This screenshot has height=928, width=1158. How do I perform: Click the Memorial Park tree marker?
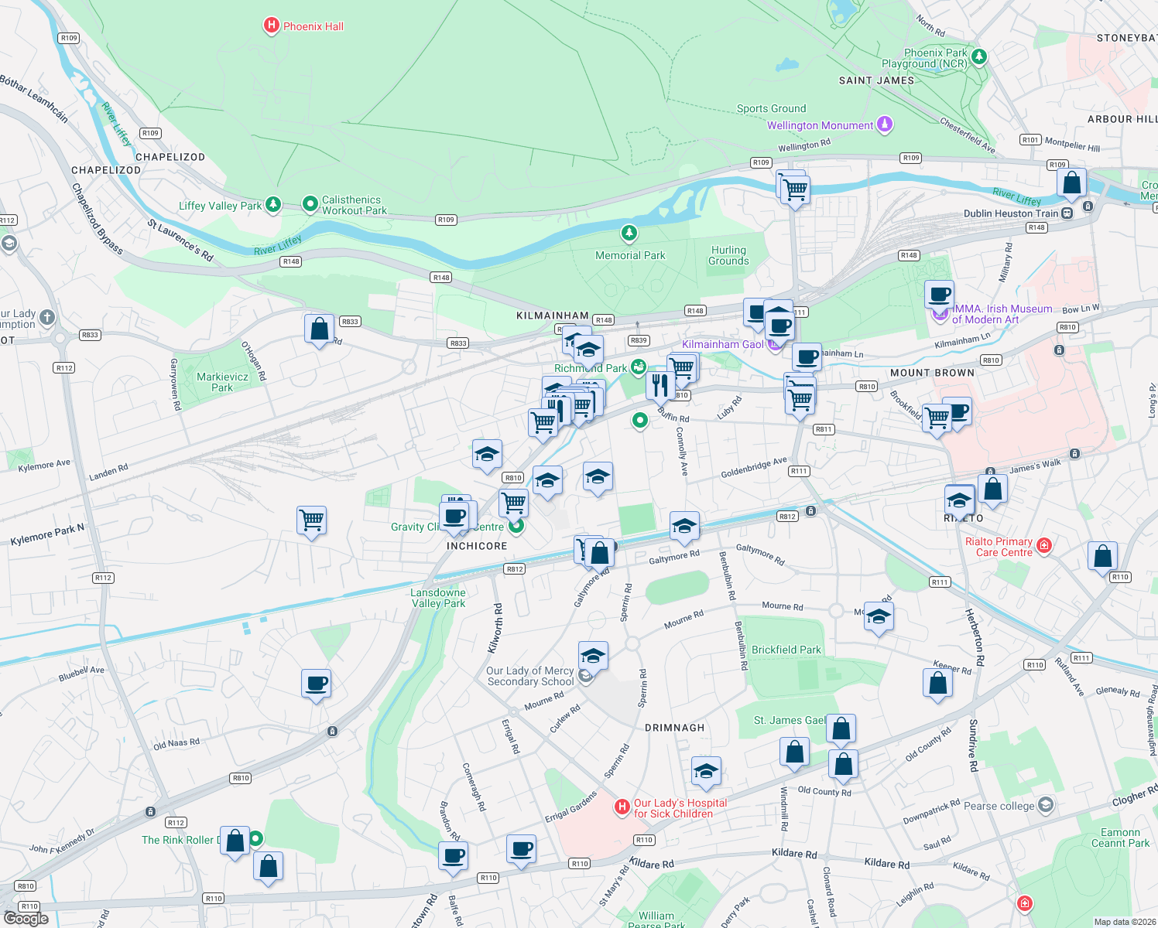[629, 232]
